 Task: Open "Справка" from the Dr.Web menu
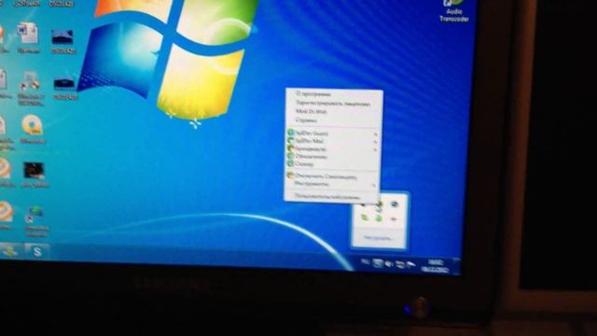[334, 120]
